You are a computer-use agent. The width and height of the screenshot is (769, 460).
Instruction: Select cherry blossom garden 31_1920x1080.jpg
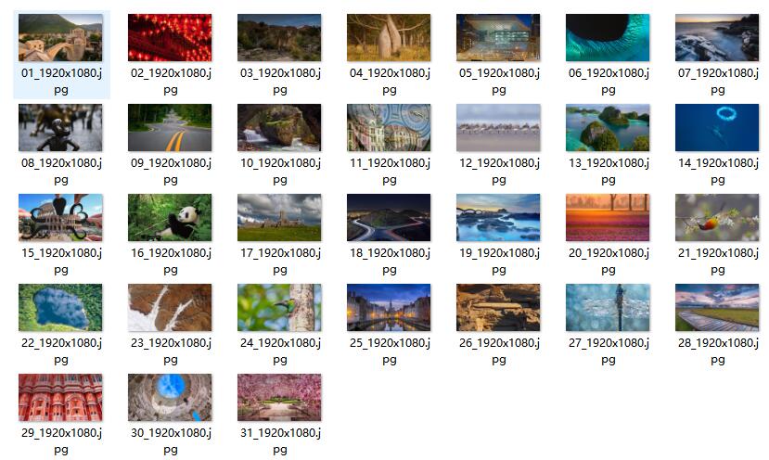click(x=279, y=398)
